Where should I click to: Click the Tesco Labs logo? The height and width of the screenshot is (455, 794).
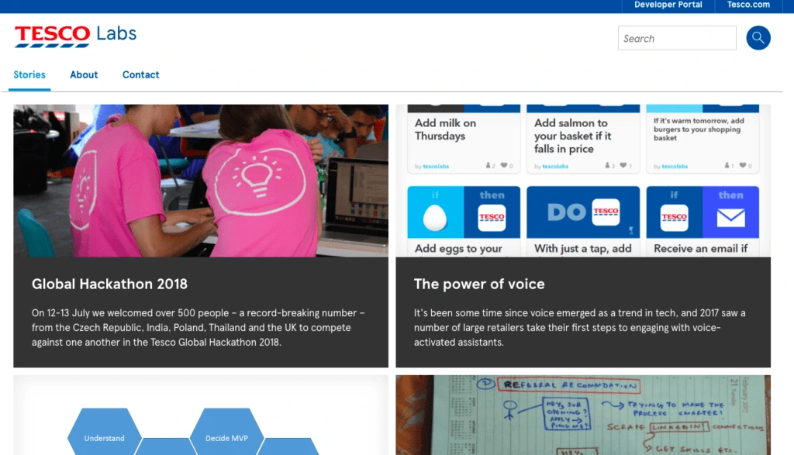click(74, 35)
